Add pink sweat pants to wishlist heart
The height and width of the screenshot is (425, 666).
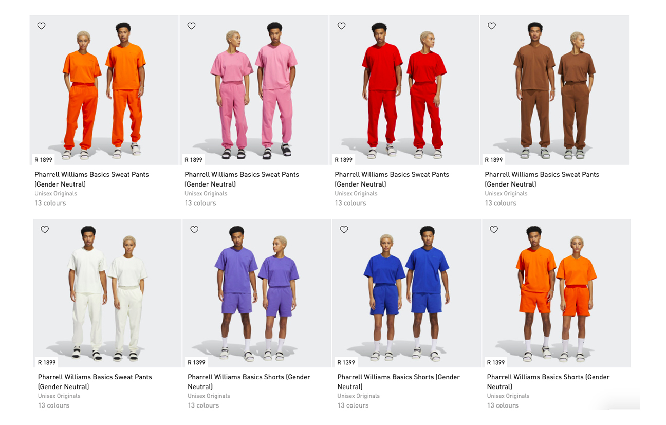tap(192, 26)
